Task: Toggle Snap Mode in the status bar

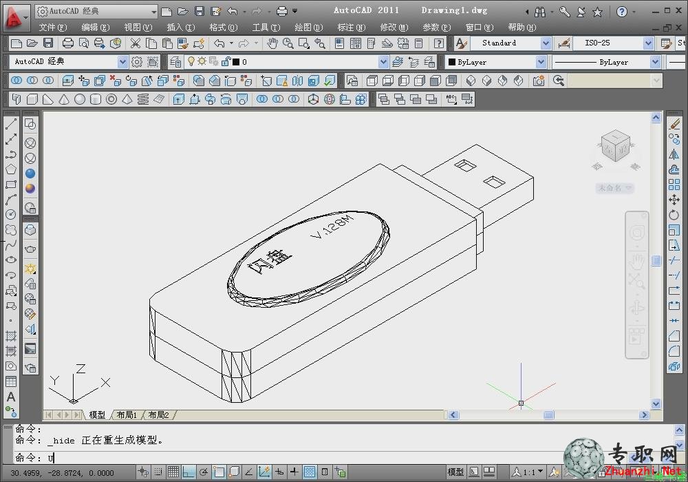Action: pyautogui.click(x=158, y=472)
